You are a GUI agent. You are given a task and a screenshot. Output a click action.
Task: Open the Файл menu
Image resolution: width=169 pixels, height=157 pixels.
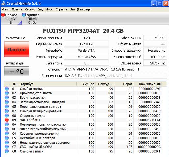[x=6, y=9]
